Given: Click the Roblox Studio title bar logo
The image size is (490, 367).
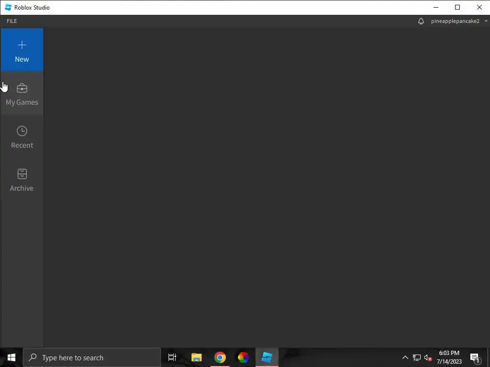Looking at the screenshot, I should point(8,7).
